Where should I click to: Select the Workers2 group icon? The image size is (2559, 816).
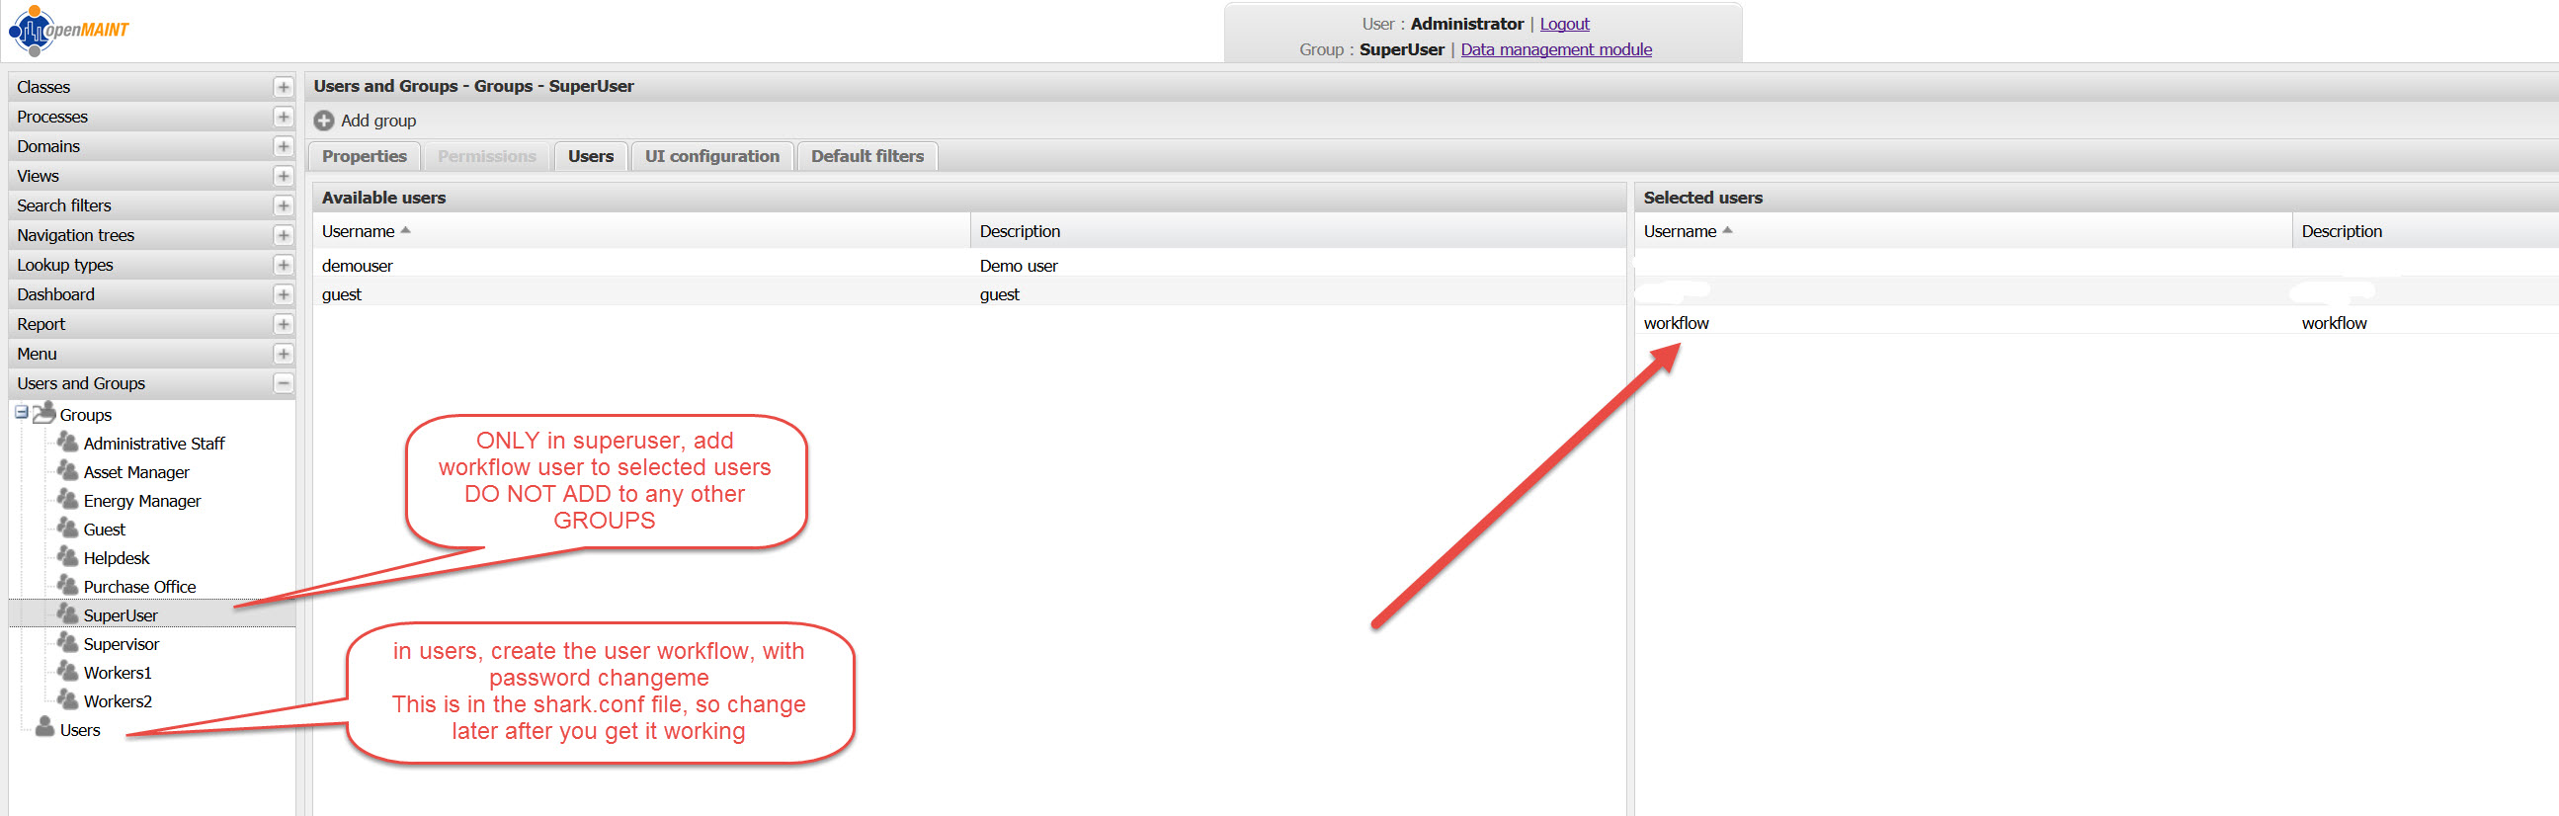tap(67, 699)
